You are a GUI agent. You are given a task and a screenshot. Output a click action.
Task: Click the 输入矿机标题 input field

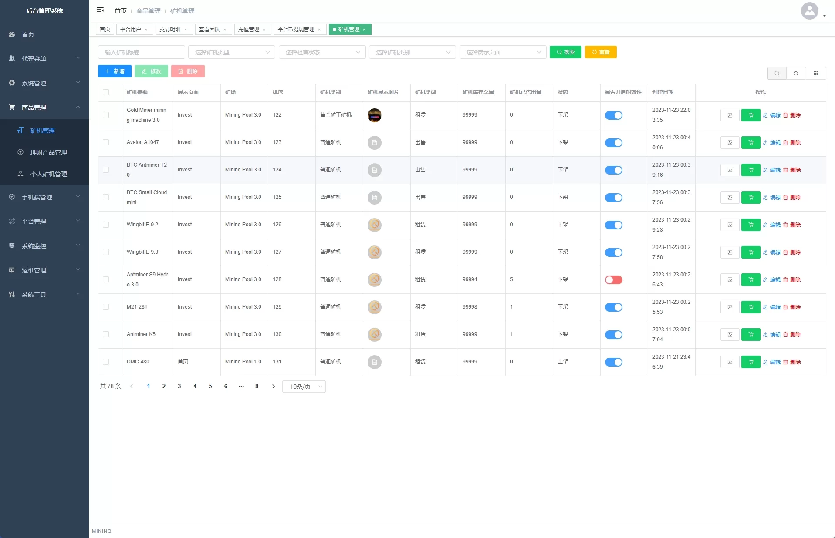click(x=141, y=52)
